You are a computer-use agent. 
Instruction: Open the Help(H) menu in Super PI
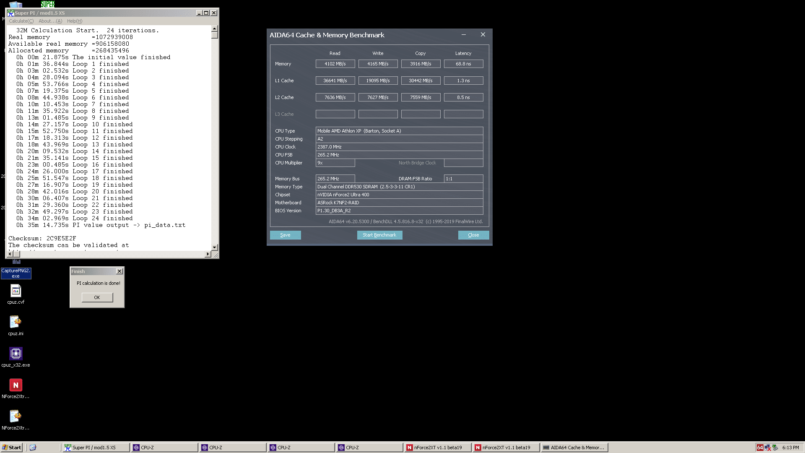tap(75, 21)
